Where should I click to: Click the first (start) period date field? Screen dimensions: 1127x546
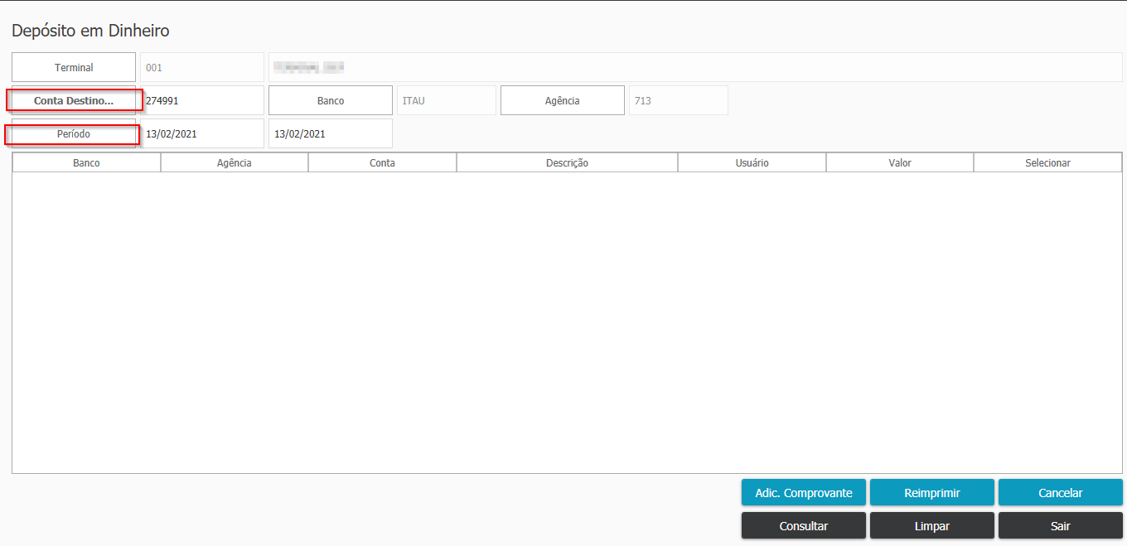pyautogui.click(x=202, y=133)
